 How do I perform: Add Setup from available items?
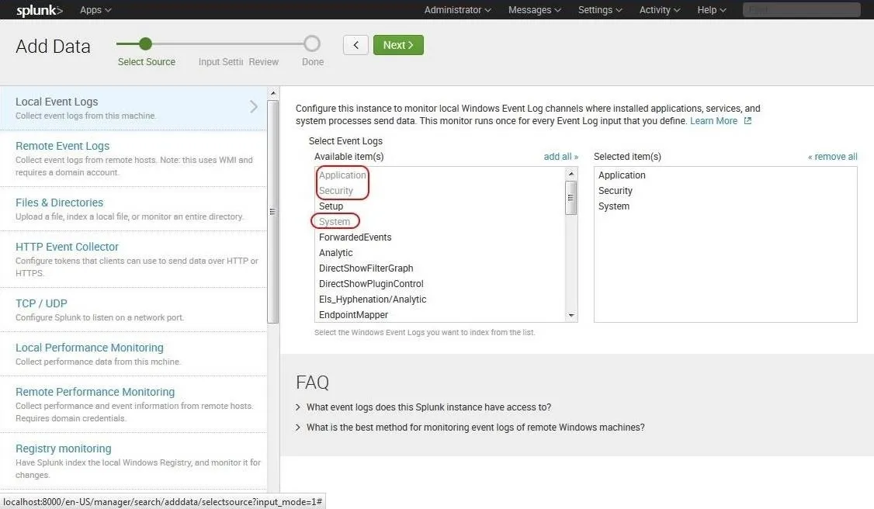click(x=331, y=206)
